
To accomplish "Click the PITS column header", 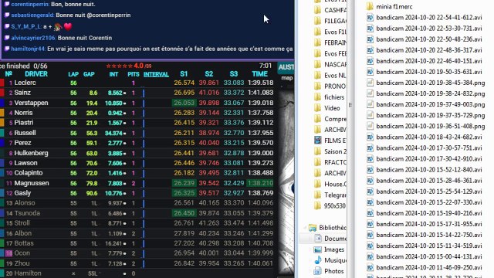I will tap(134, 74).
